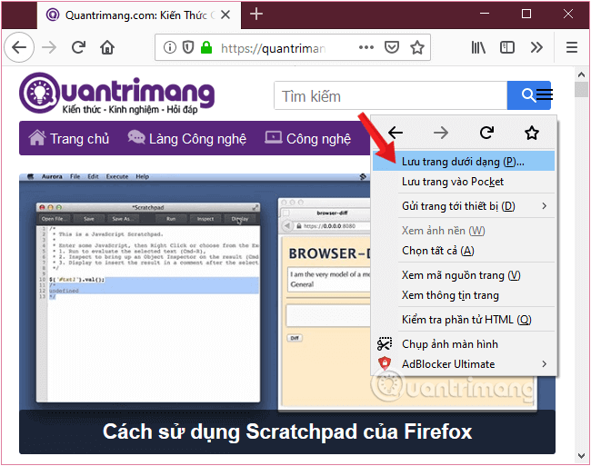Toggle the sidebar icon in the toolbar

point(507,47)
